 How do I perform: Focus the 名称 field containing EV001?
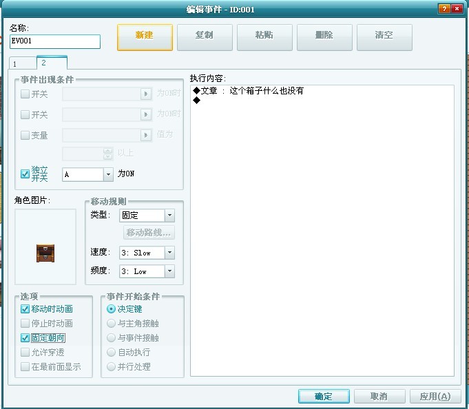(55, 41)
